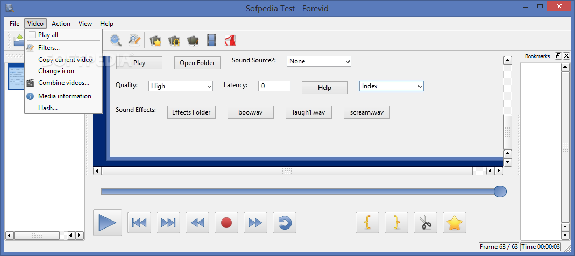This screenshot has width=575, height=256.
Task: Click the video seek slider handle
Action: pos(500,191)
